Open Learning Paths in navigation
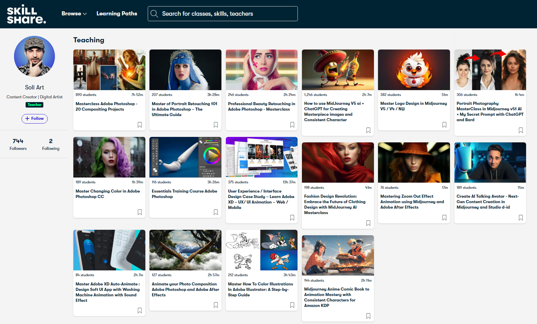The width and height of the screenshot is (537, 324). (117, 14)
